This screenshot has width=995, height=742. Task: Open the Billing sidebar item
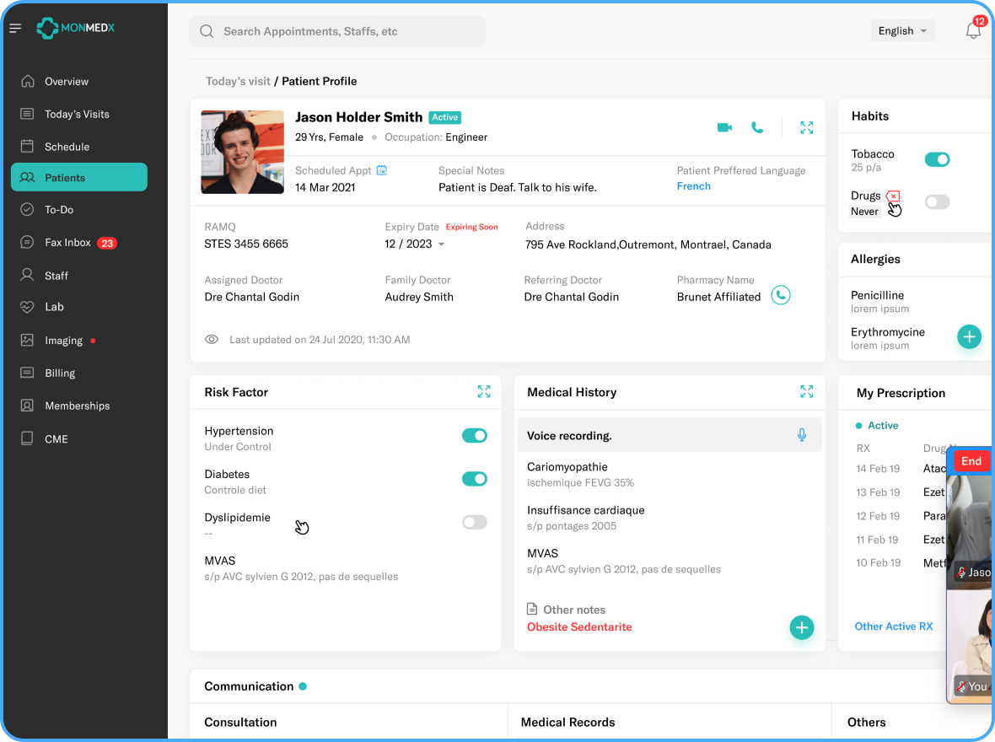coord(60,374)
